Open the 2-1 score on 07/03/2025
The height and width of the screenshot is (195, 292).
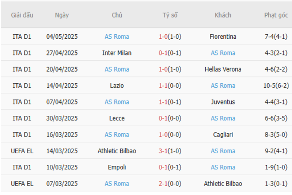(x=163, y=183)
